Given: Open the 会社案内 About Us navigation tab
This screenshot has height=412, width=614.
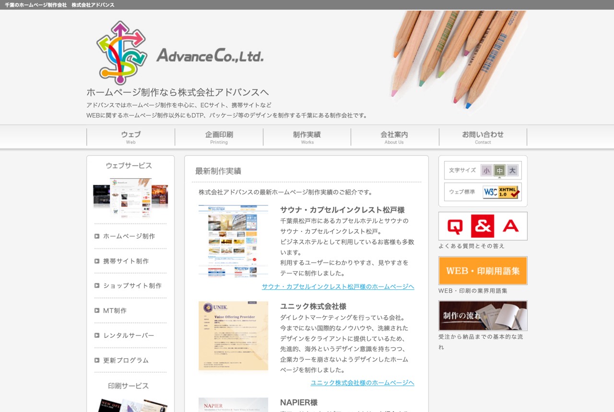Looking at the screenshot, I should [x=394, y=137].
